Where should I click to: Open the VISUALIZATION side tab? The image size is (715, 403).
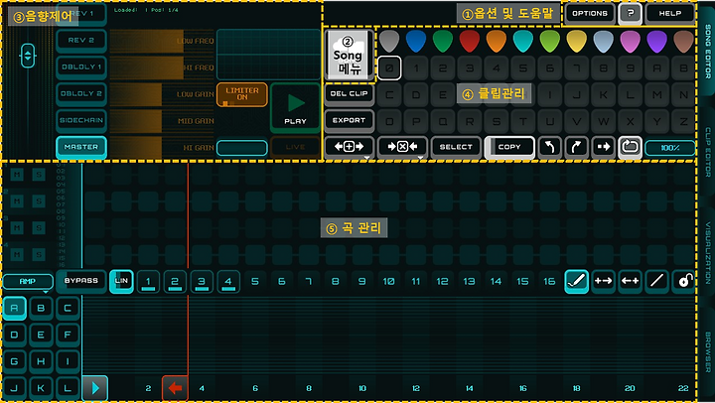(x=708, y=253)
